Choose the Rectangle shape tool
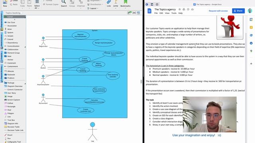 [11, 106]
